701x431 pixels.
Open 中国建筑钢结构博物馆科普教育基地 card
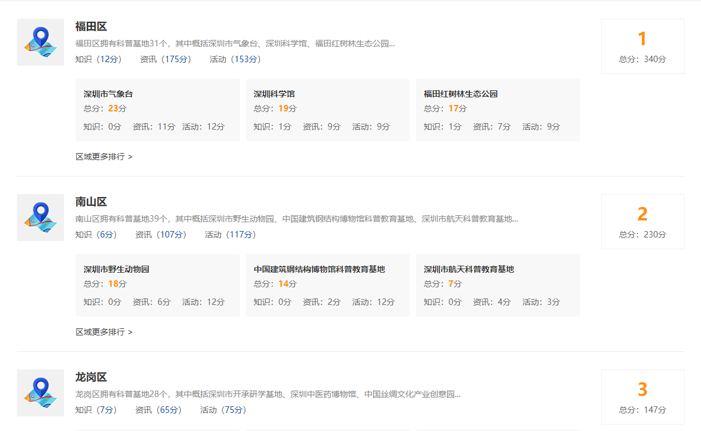[x=327, y=285]
